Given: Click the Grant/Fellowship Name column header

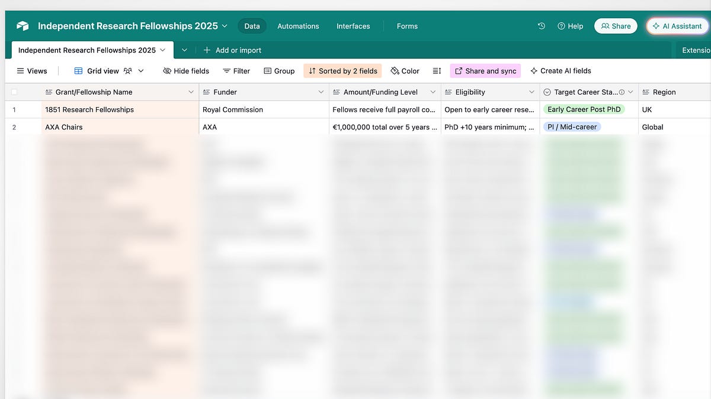Looking at the screenshot, I should (120, 92).
